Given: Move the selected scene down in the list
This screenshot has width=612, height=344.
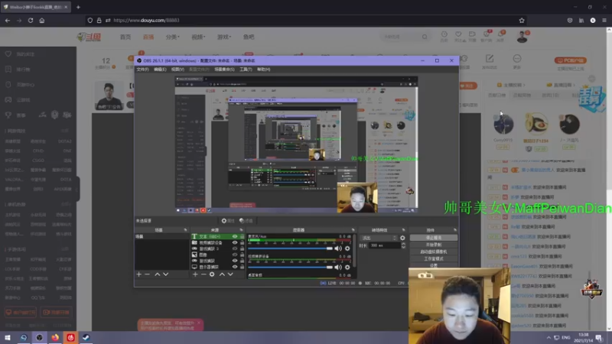Looking at the screenshot, I should tap(165, 274).
